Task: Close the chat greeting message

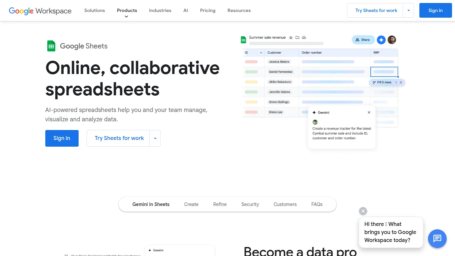Action: [363, 211]
